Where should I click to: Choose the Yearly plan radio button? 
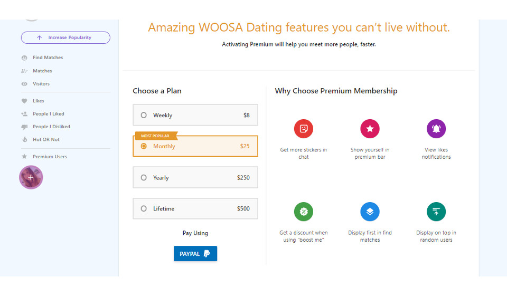pos(144,178)
